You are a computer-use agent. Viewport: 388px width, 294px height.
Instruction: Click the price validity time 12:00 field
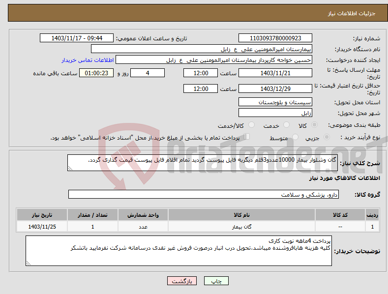201,88
